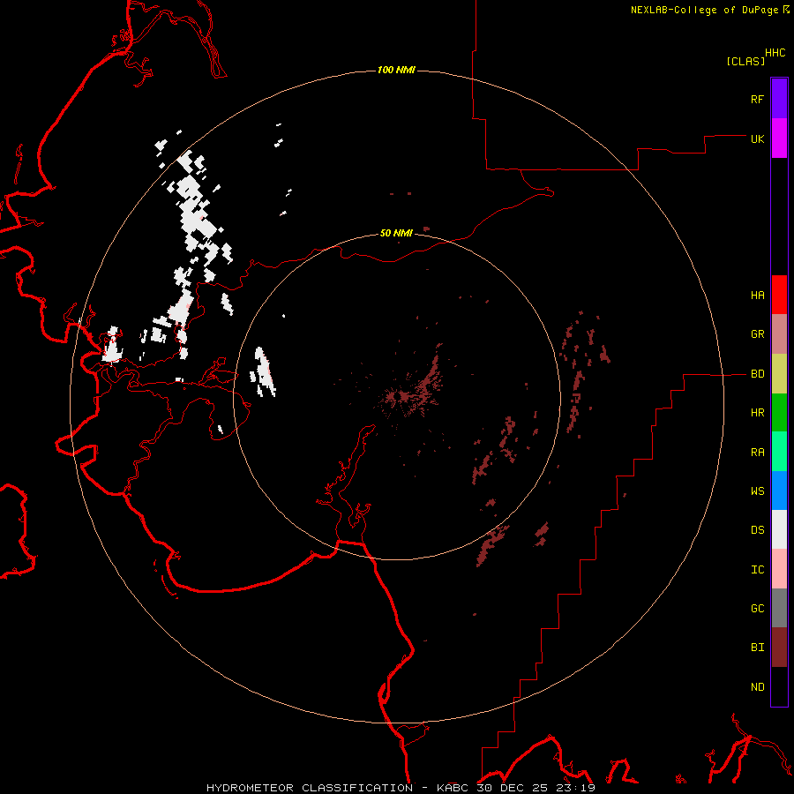This screenshot has height=794, width=794.
Task: Click the 50 NMI range ring label
Action: point(396,234)
